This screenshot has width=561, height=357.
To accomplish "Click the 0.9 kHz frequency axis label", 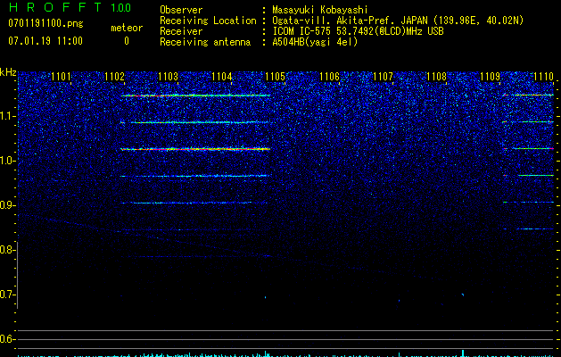I will tap(7, 205).
